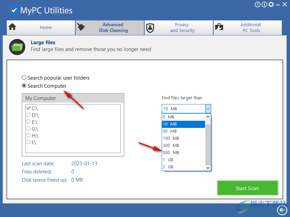Click the Last scan date label
290x217 pixels.
38,164
